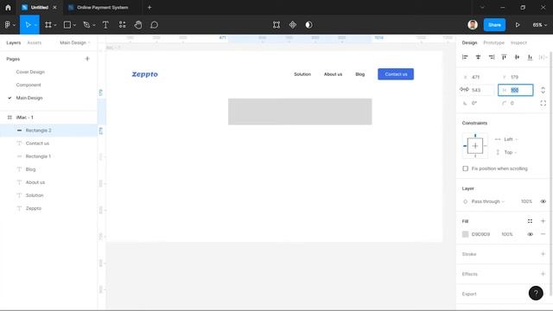553x311 pixels.
Task: Click the width input field
Action: click(x=479, y=90)
